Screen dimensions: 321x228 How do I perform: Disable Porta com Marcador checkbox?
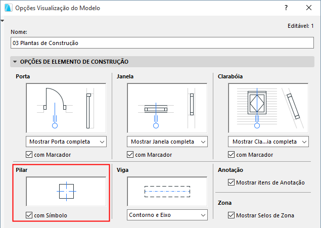[29, 155]
